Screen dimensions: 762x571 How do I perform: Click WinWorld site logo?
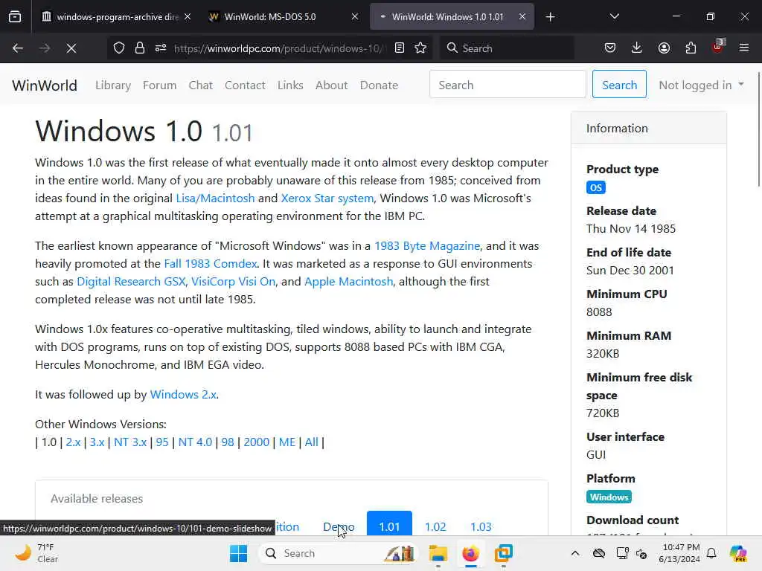44,85
